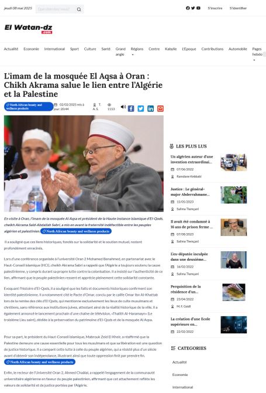
Task: Click the search magnifier icon
Action: (79, 9)
